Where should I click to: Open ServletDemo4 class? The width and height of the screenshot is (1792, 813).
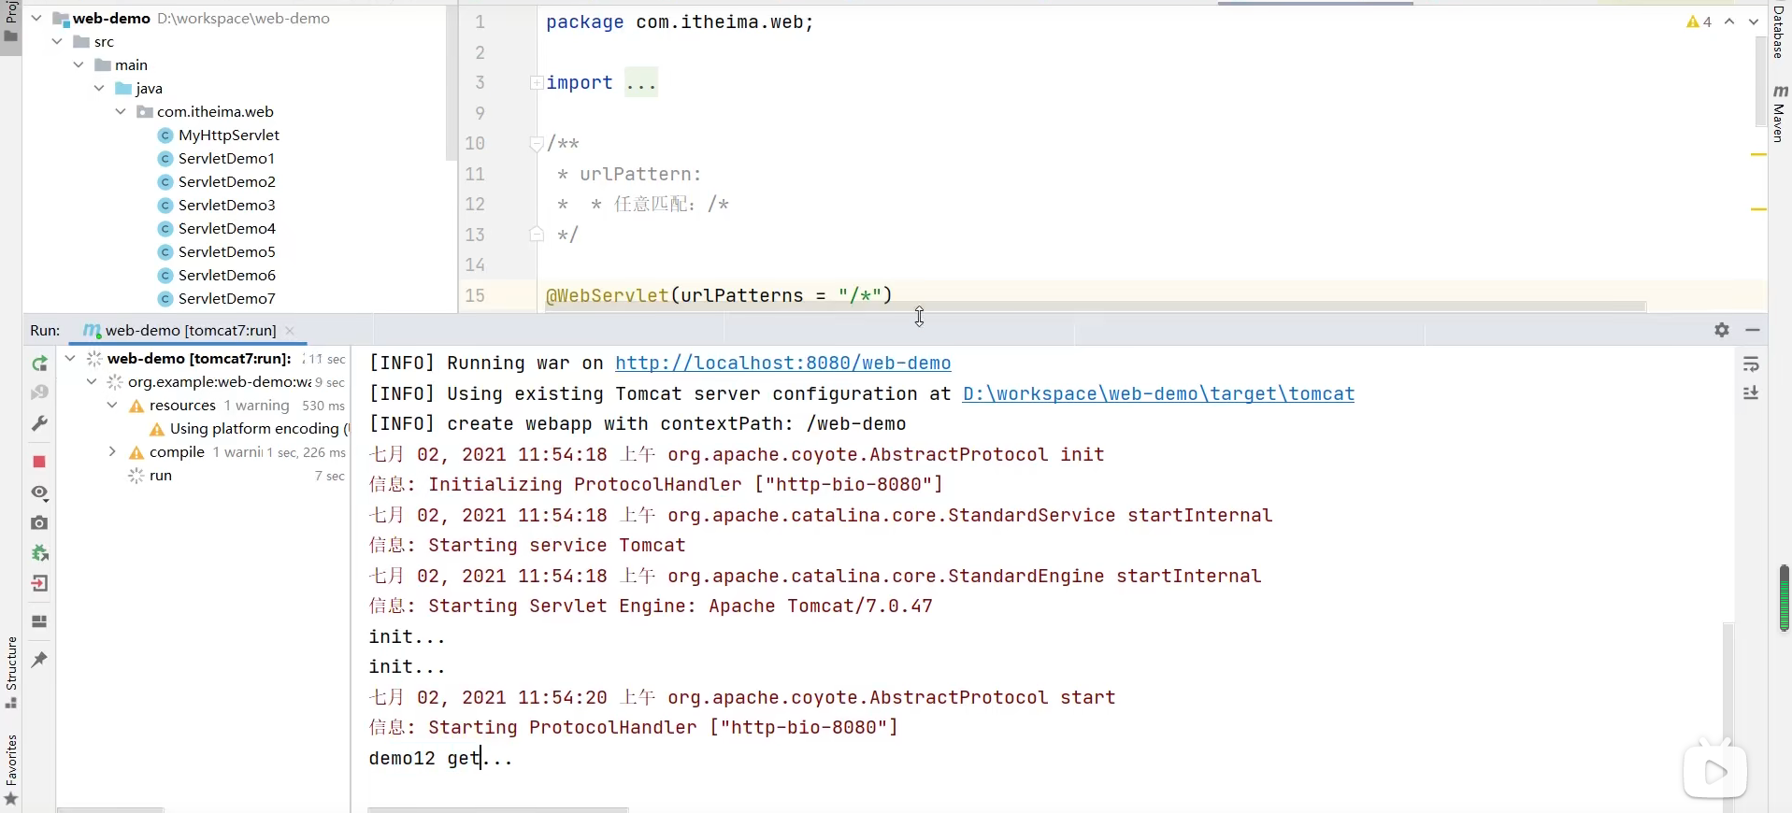[226, 228]
